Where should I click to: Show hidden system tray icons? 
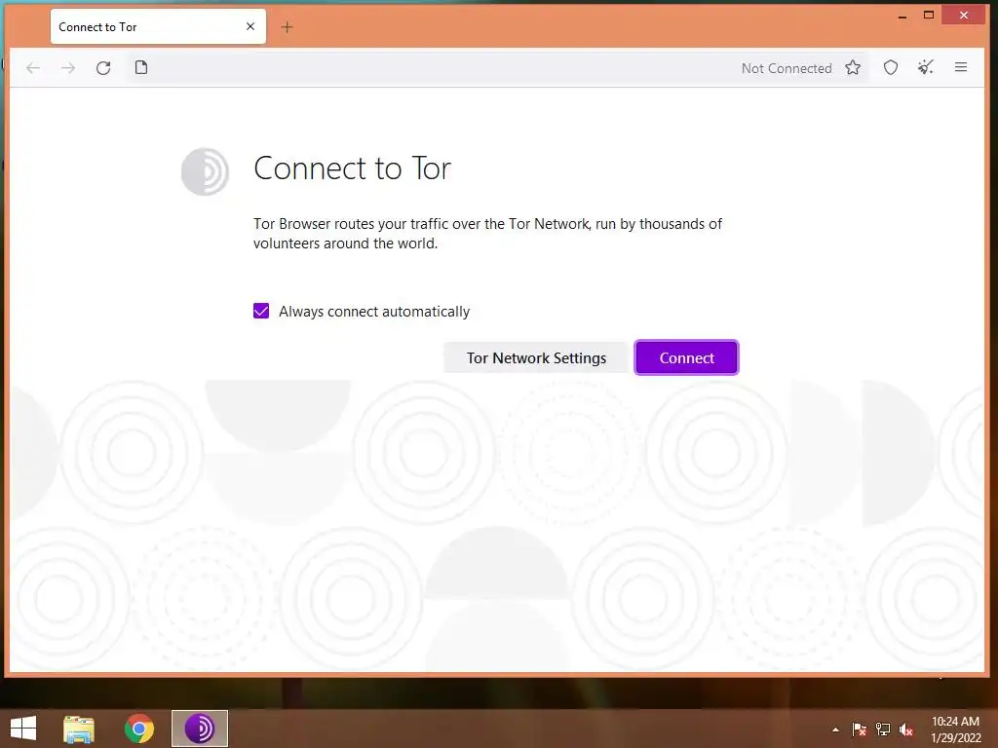click(835, 729)
